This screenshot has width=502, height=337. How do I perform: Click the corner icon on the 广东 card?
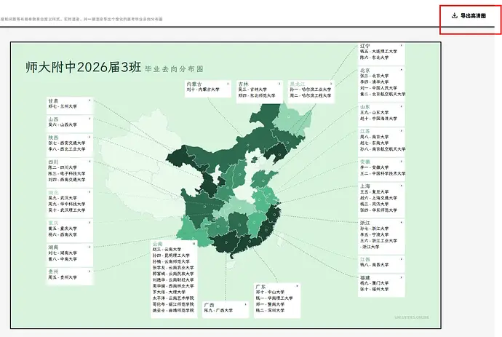(297, 286)
